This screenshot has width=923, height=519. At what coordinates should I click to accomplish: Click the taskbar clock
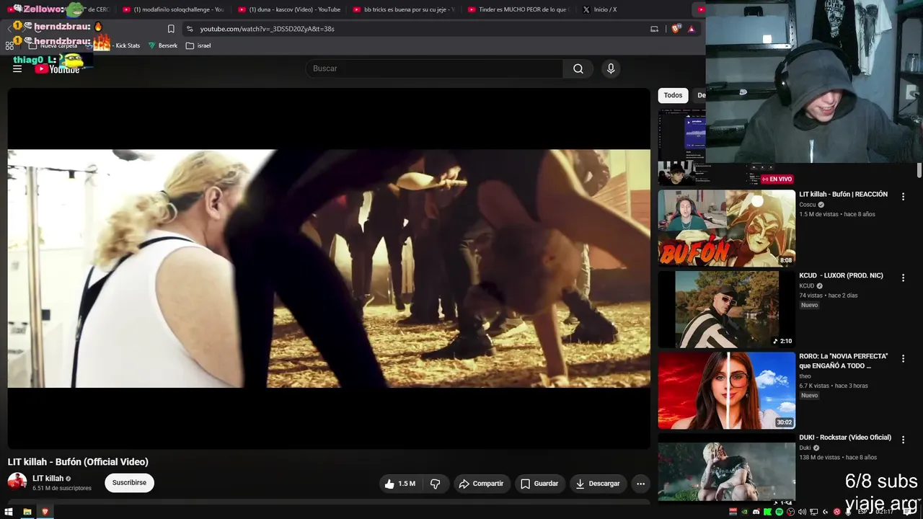click(x=885, y=512)
